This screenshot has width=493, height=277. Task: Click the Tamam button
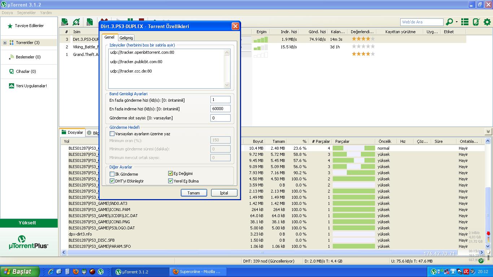point(194,193)
